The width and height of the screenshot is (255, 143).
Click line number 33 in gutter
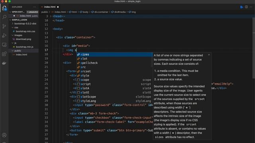pyautogui.click(x=46, y=118)
